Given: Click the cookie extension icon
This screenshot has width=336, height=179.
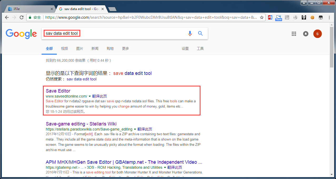Looking at the screenshot, I should point(312,17).
